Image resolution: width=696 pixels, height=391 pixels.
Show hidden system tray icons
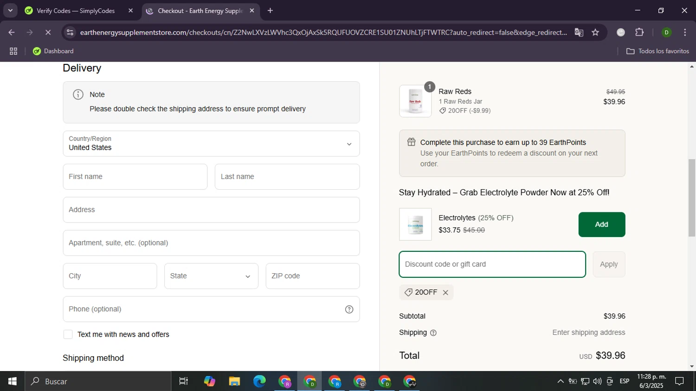click(x=561, y=381)
